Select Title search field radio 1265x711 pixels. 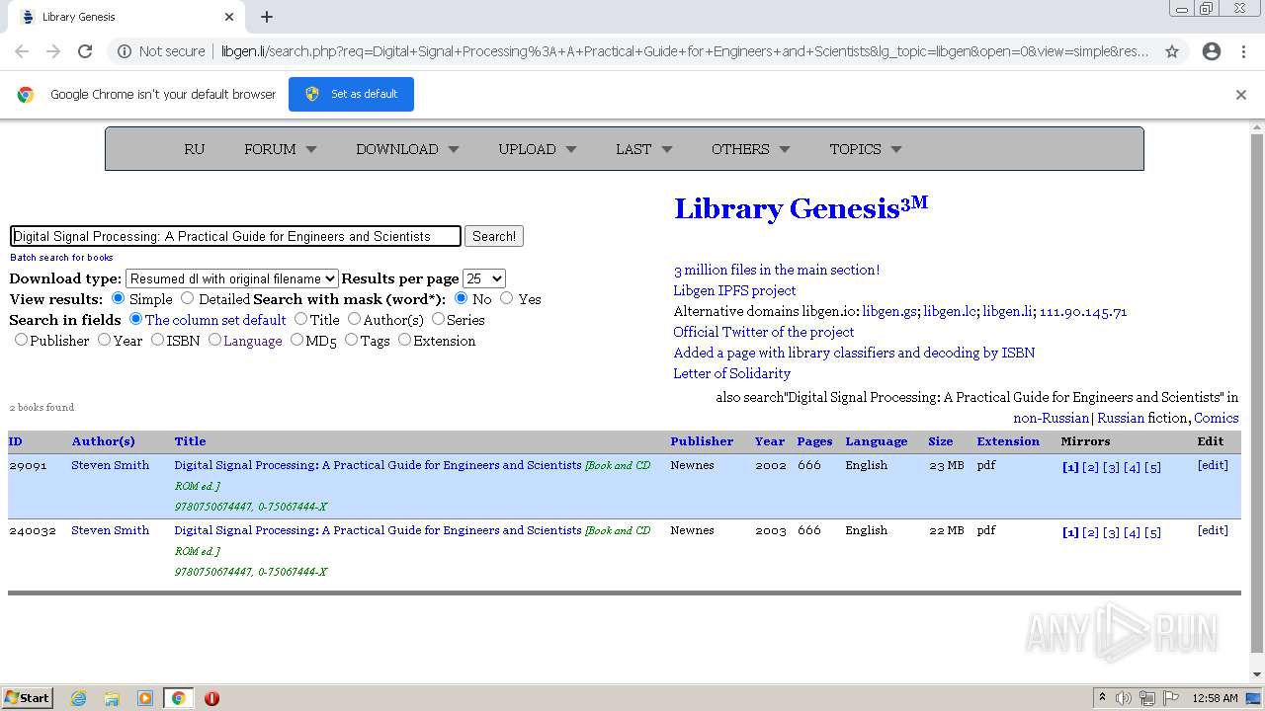click(300, 319)
